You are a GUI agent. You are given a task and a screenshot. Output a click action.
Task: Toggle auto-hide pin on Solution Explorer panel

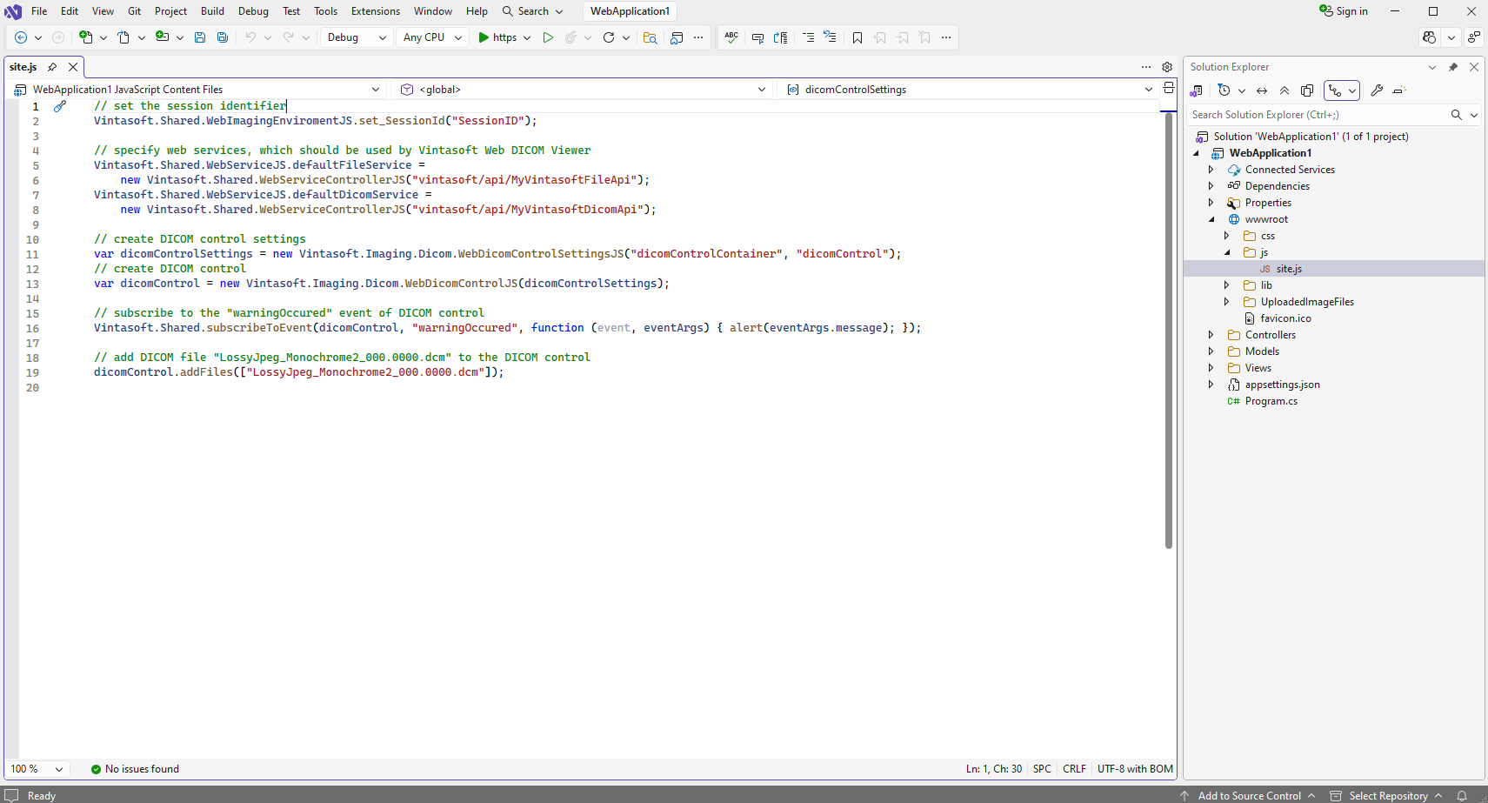click(x=1453, y=67)
